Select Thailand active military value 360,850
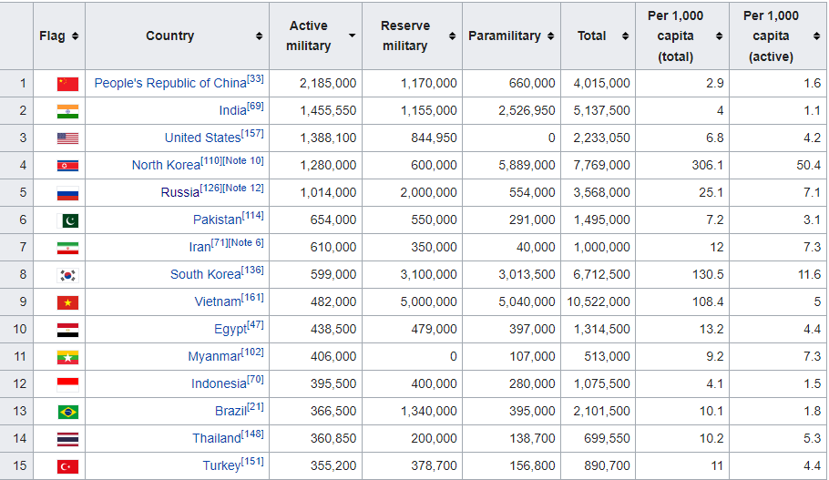The height and width of the screenshot is (480, 829). tap(333, 439)
